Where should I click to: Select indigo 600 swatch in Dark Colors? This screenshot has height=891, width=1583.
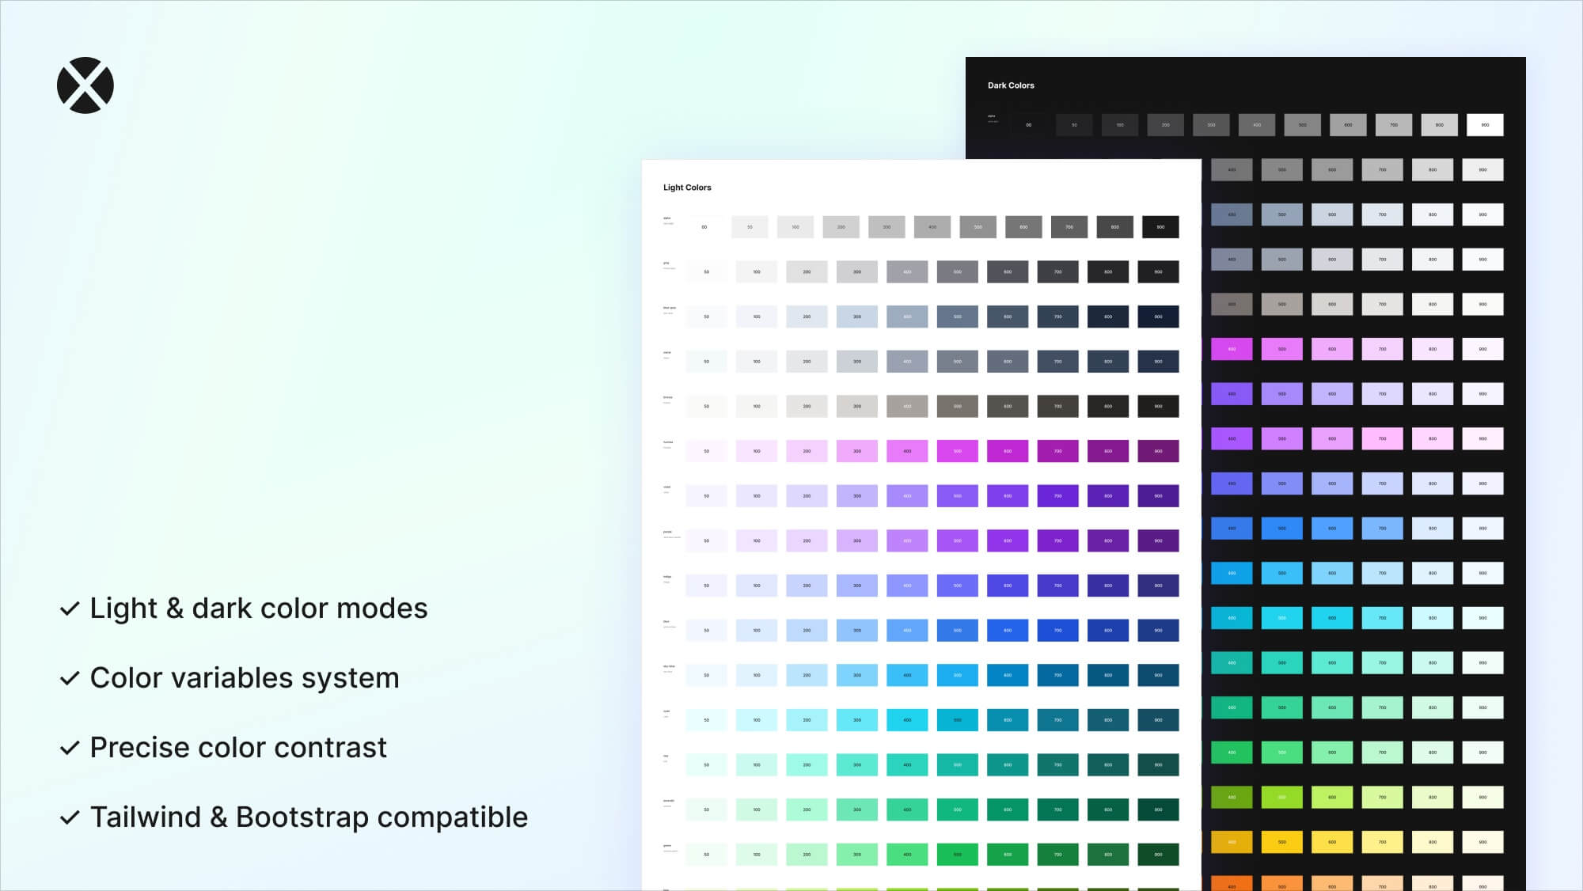1332,483
